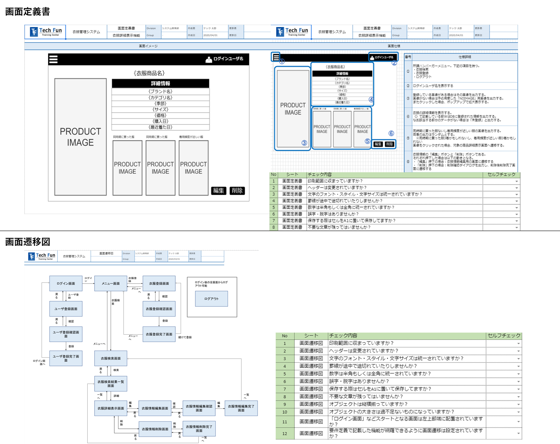Click the 衣服情報編集画面 flowchart box
This screenshot has height=444, width=560.
click(155, 408)
